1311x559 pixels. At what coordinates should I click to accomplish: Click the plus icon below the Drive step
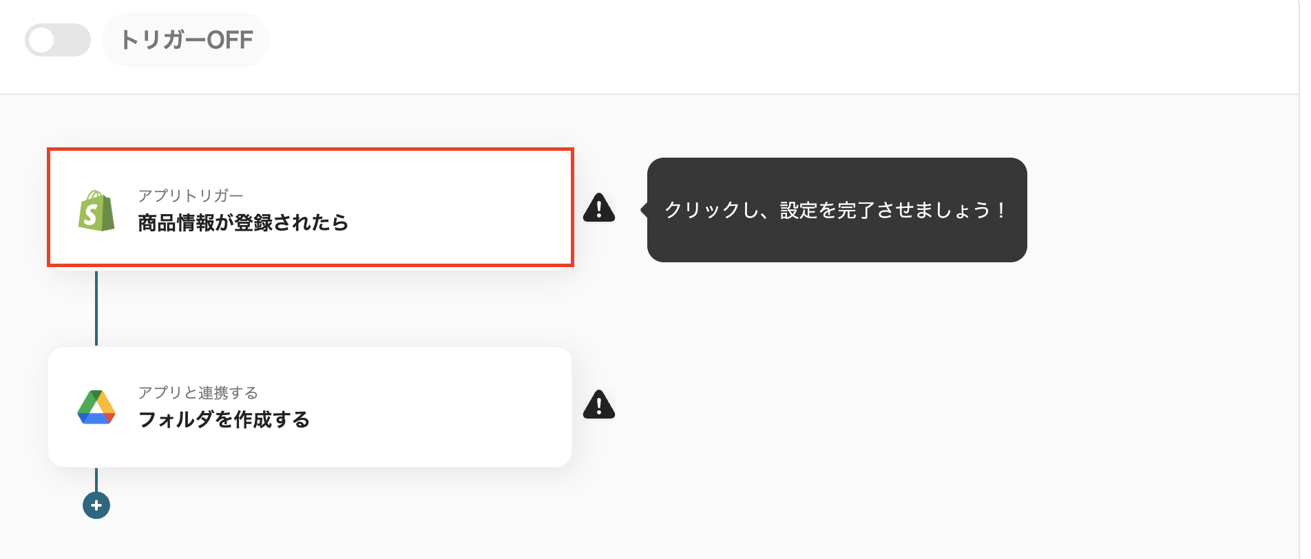click(x=96, y=505)
